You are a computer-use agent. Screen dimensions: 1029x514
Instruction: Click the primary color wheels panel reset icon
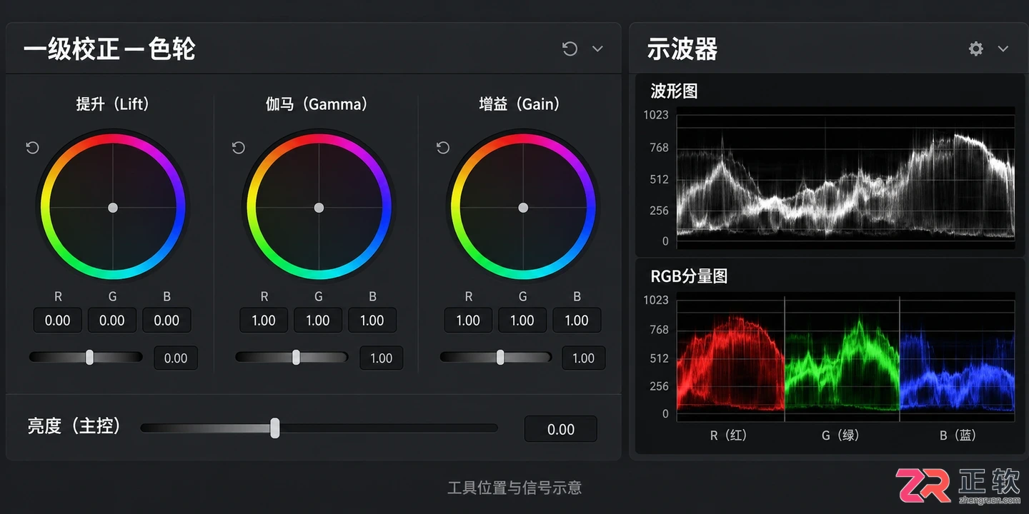point(570,49)
